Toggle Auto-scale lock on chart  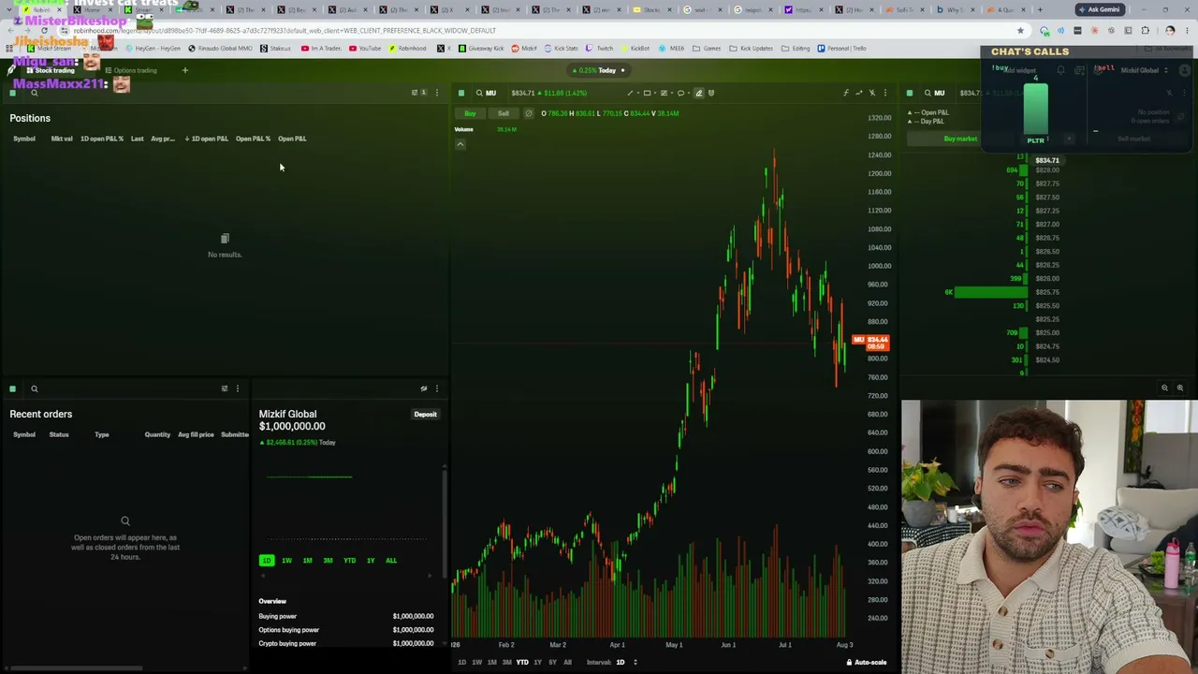click(x=867, y=663)
